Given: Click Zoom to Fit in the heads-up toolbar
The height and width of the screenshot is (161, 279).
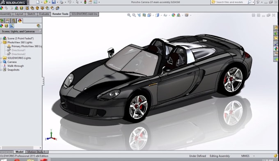Looking at the screenshot, I should point(129,15).
